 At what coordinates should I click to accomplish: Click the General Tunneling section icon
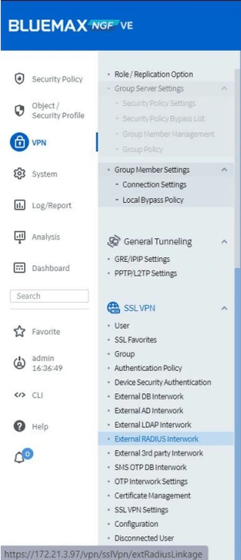coord(114,241)
